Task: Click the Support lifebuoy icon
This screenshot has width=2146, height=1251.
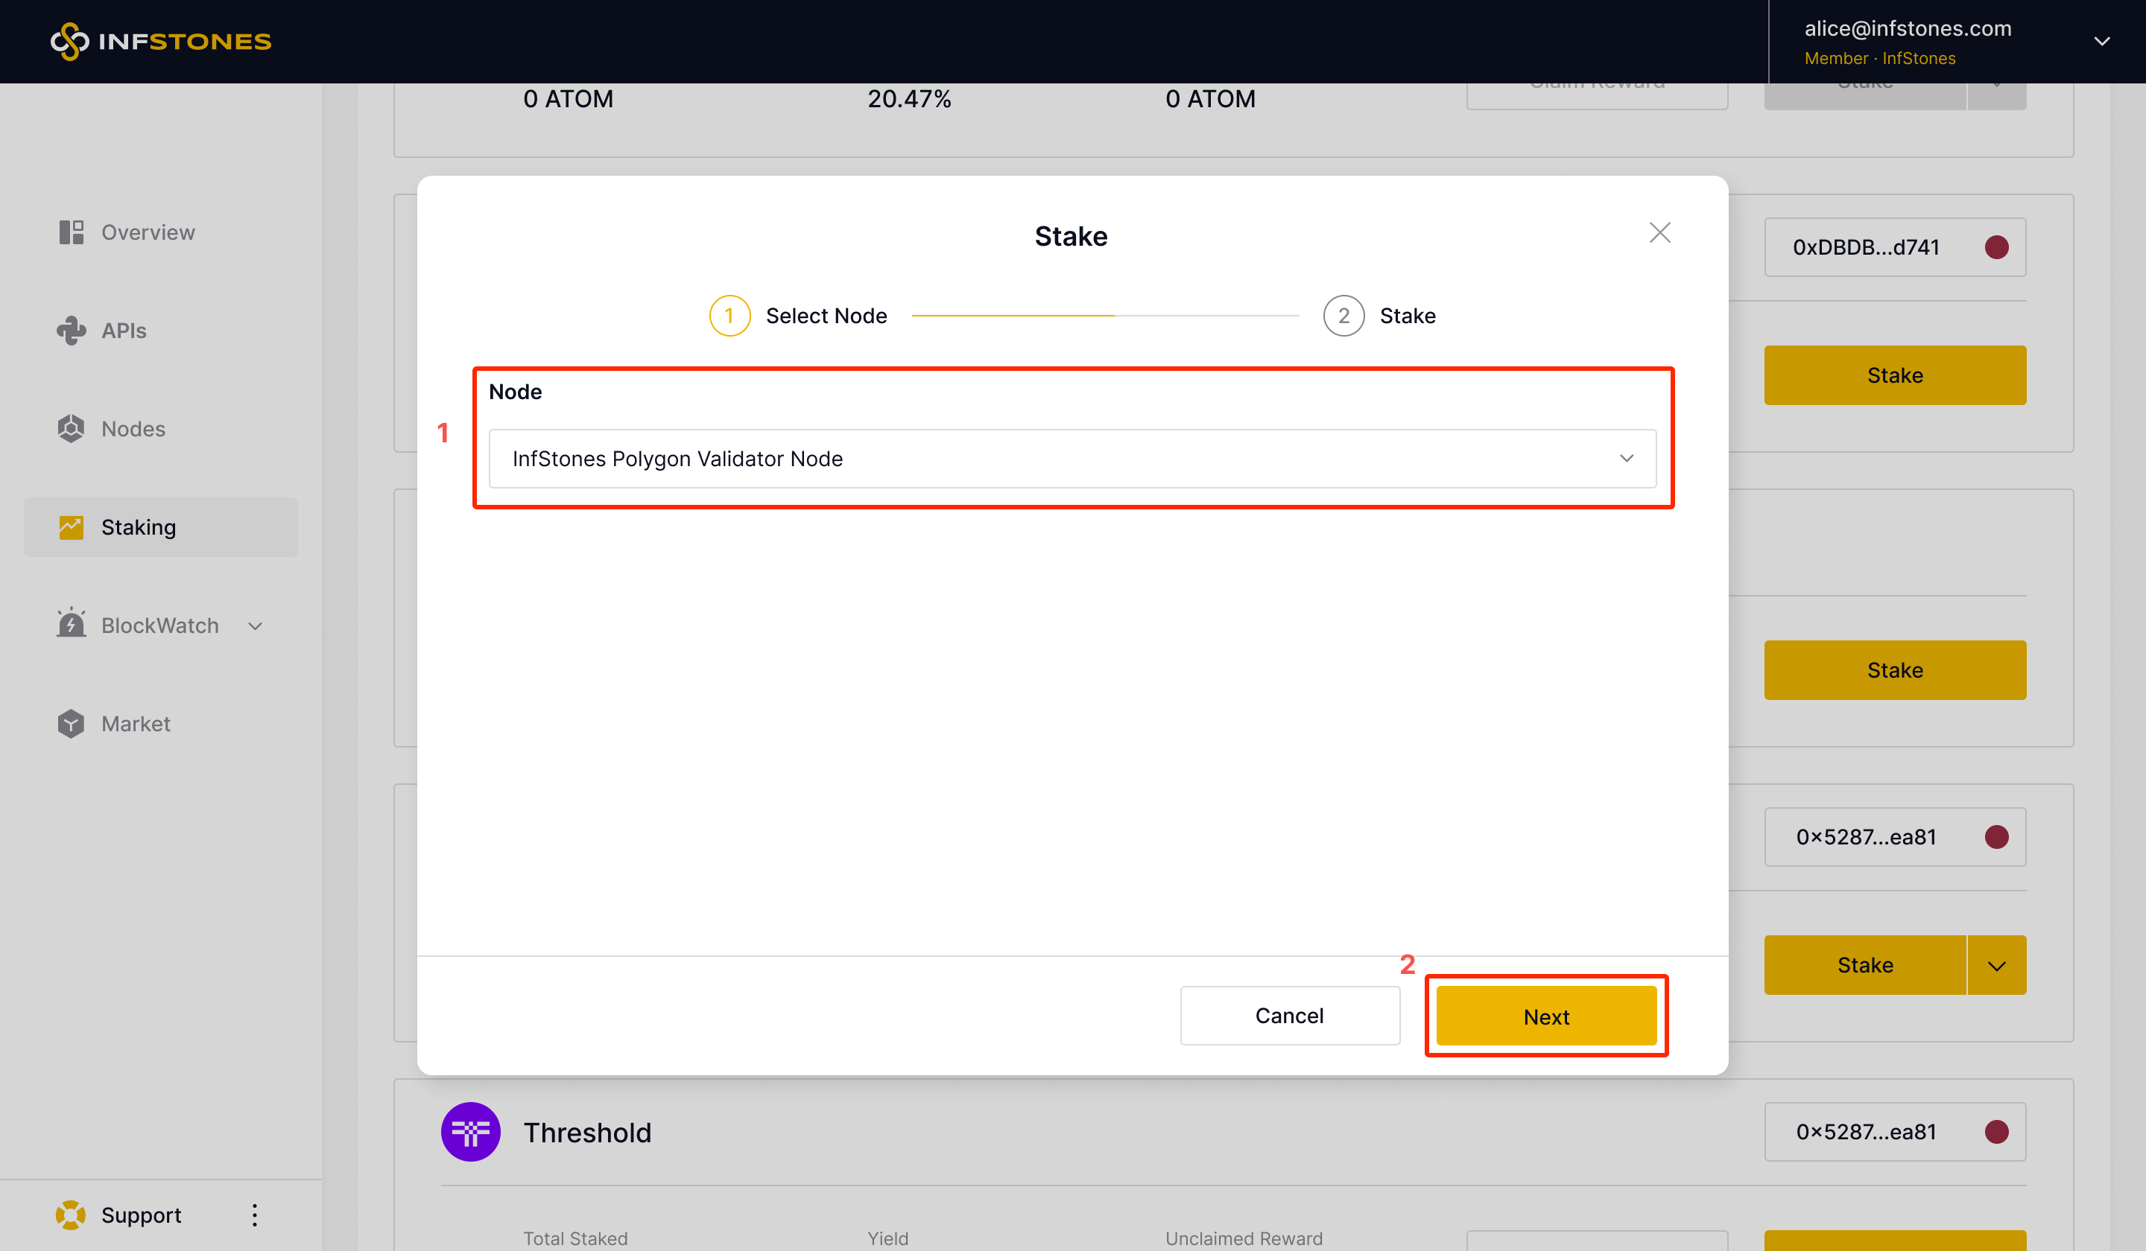Action: [71, 1215]
